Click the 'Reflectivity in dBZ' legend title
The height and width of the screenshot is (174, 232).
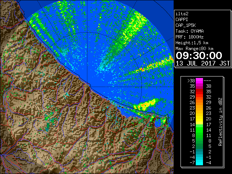pyautogui.click(x=220, y=122)
